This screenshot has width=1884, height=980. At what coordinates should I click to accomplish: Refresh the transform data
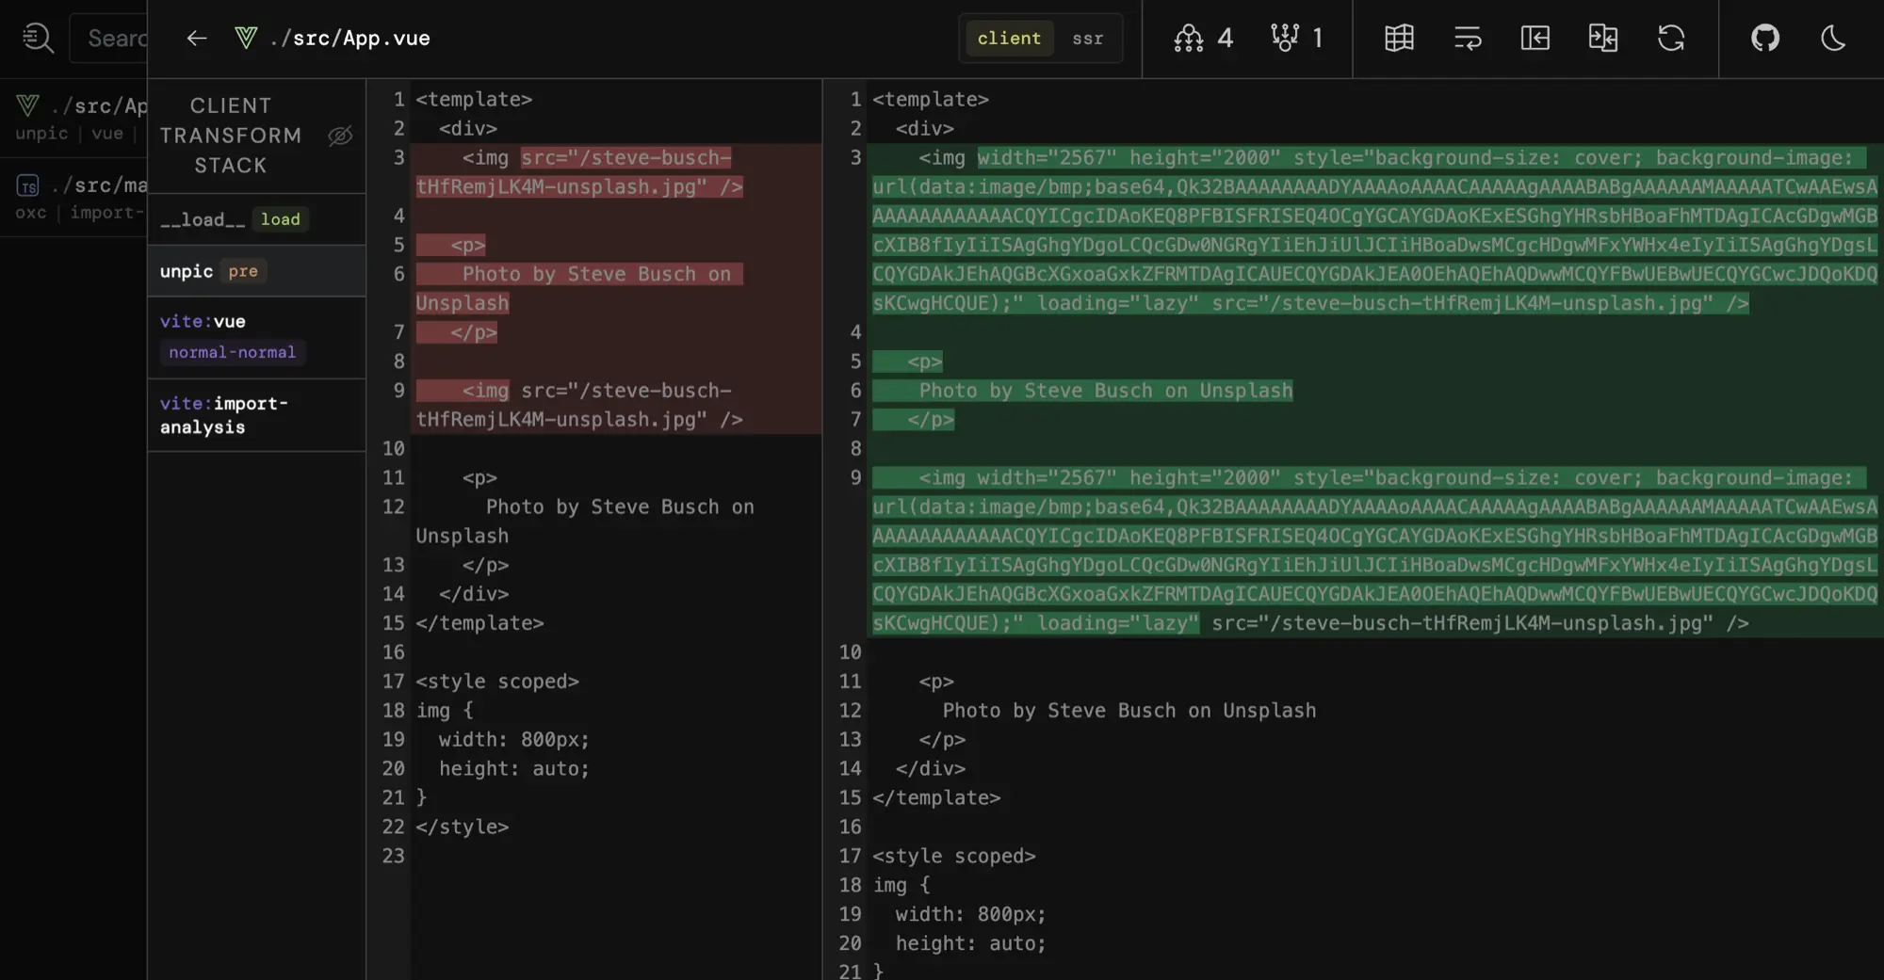[x=1671, y=39]
